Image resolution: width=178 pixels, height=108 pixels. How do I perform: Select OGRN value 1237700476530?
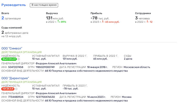[45, 97]
